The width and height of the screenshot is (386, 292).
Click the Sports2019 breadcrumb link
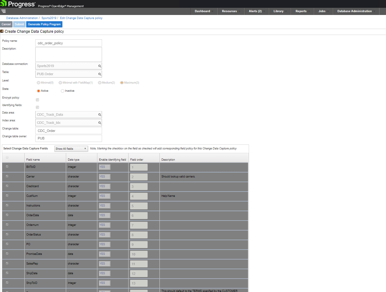click(49, 18)
